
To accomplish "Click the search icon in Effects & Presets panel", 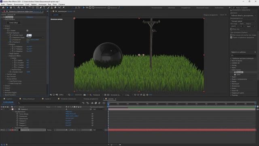I will [x=232, y=56].
